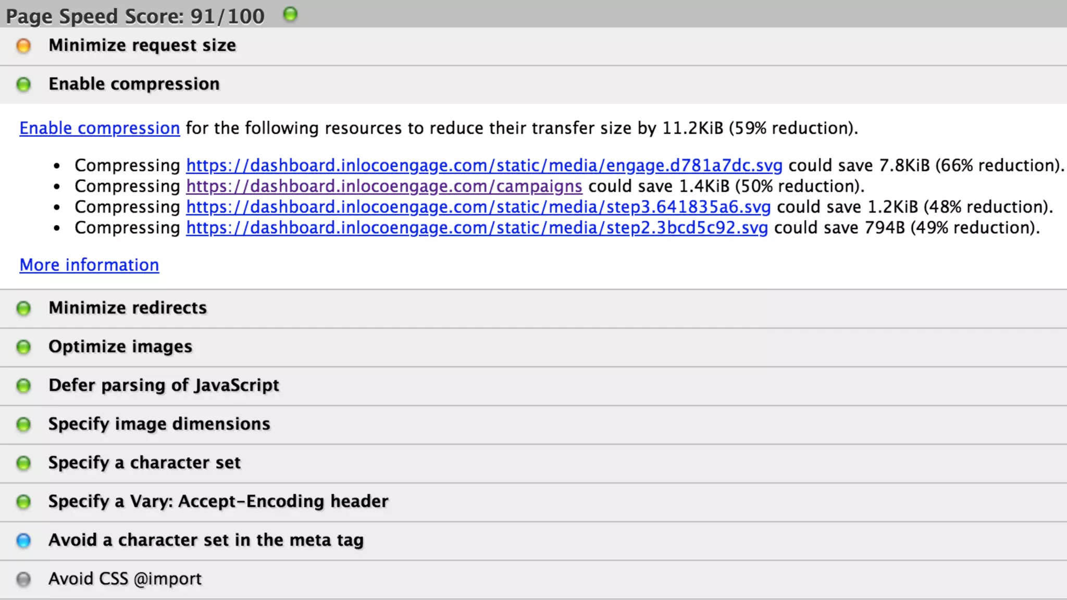Click green icon beside Optimize images
This screenshot has width=1067, height=600.
pos(23,347)
